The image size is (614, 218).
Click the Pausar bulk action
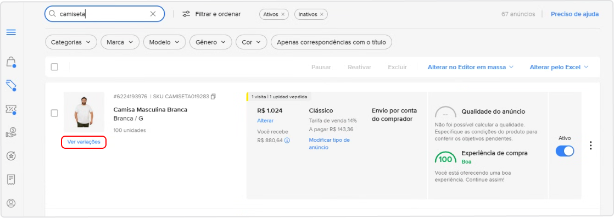point(321,68)
